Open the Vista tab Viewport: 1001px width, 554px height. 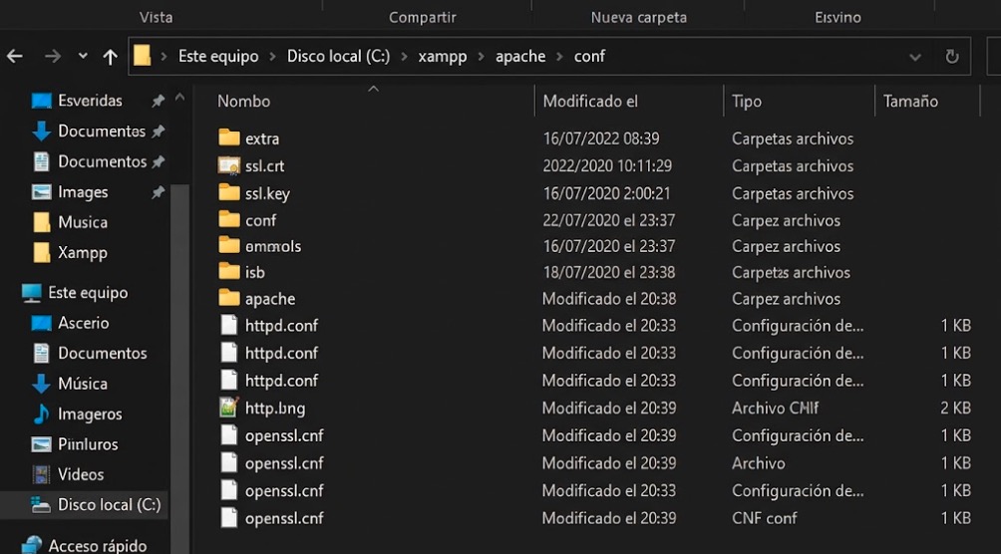click(x=157, y=17)
